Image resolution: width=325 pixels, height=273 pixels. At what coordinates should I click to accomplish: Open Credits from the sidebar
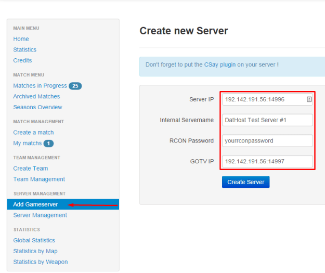(22, 60)
